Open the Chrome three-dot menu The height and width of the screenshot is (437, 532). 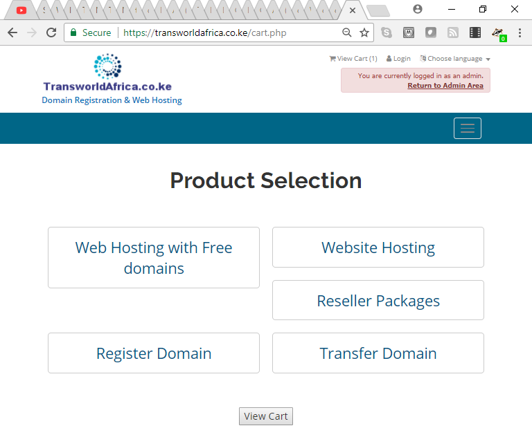pyautogui.click(x=520, y=32)
